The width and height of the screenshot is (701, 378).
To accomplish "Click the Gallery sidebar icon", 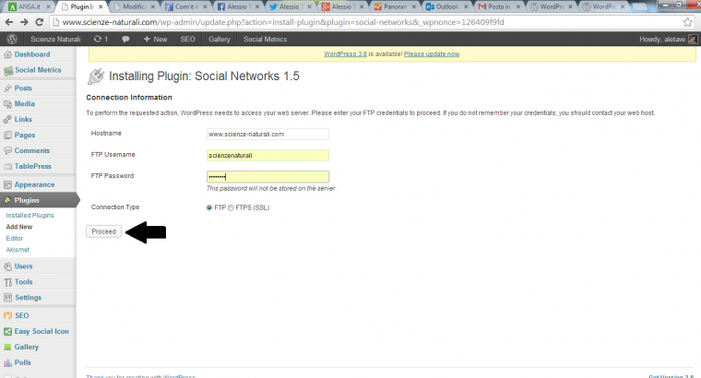I will pos(7,348).
